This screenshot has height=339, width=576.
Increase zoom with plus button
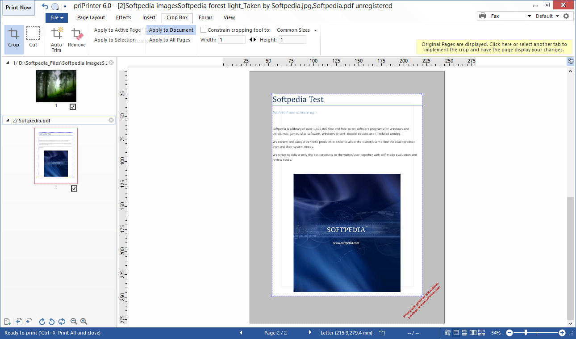(x=562, y=333)
